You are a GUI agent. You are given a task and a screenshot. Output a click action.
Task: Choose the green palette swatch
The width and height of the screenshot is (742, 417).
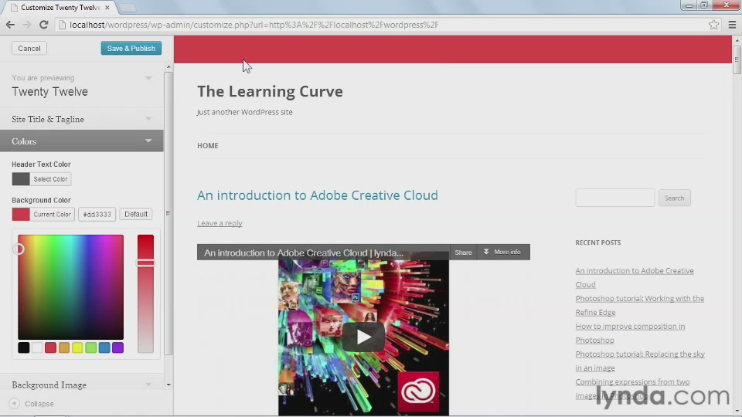[91, 347]
